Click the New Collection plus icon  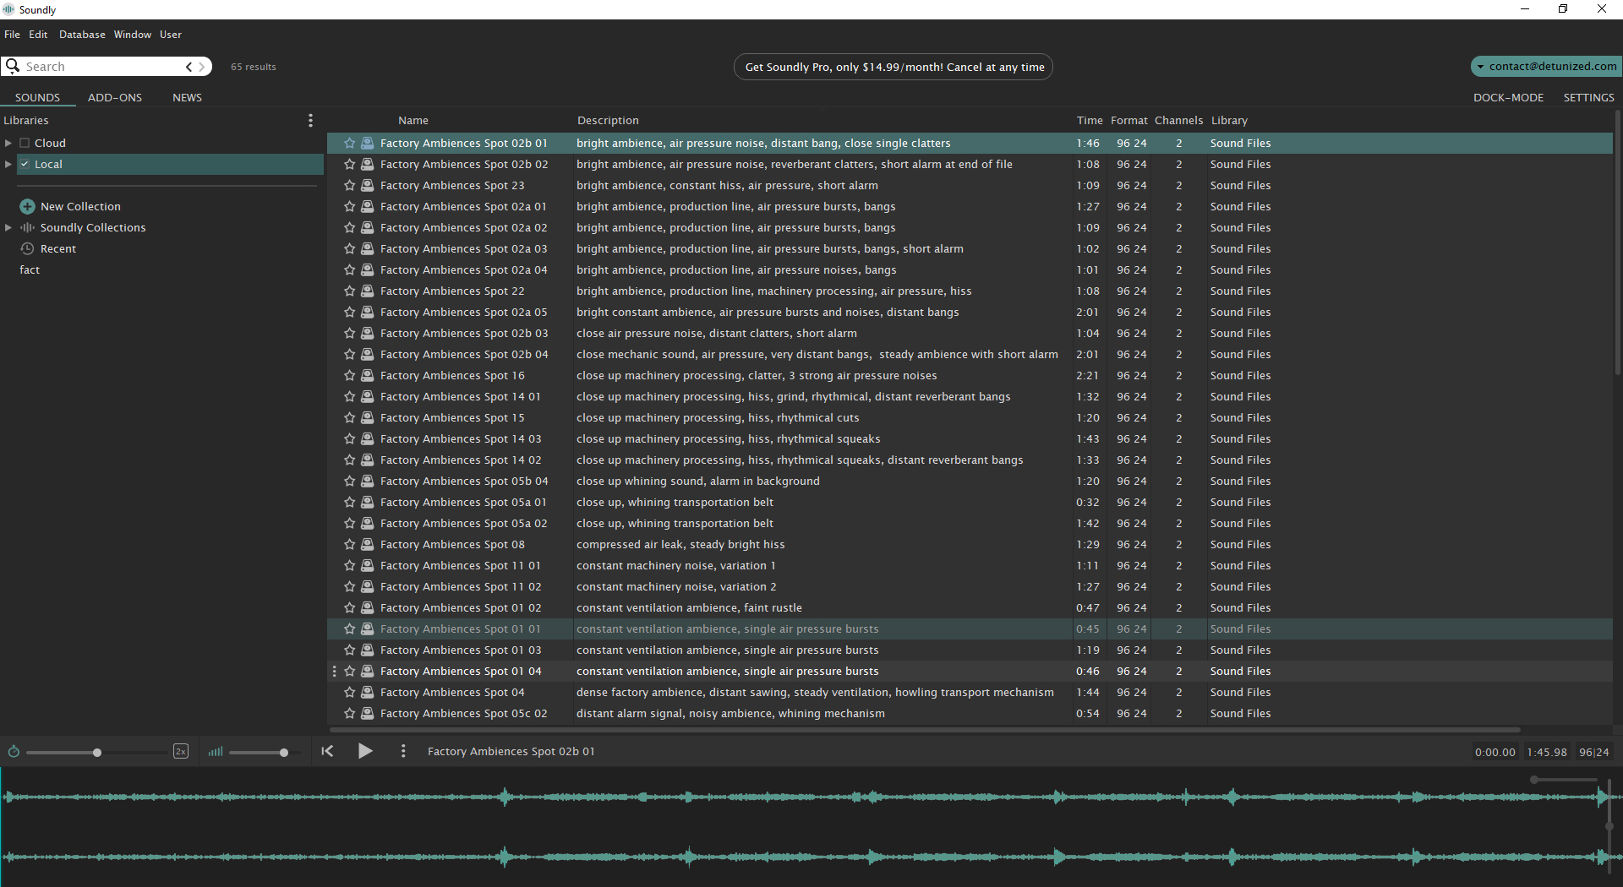tap(27, 207)
